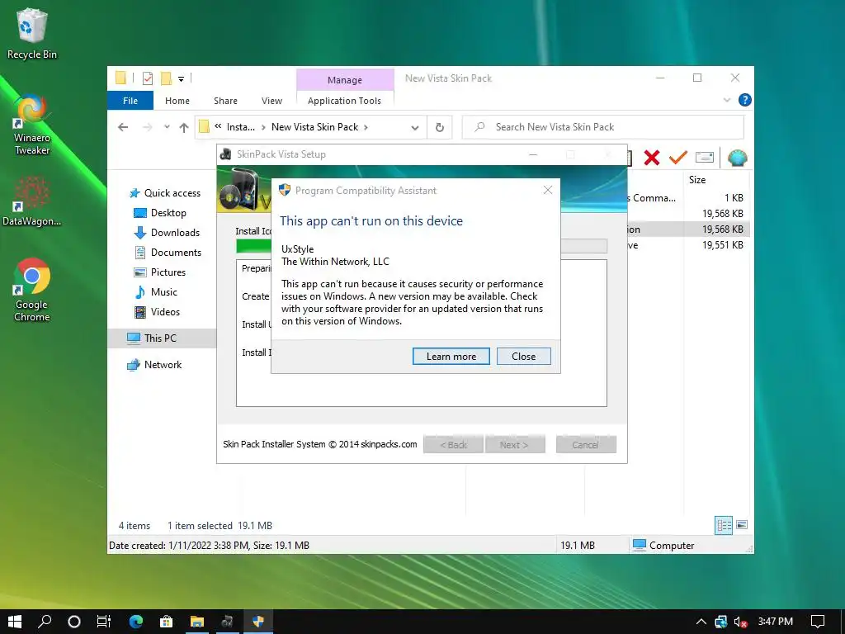The width and height of the screenshot is (845, 634).
Task: Click the 1 KB file size cell
Action: (x=734, y=198)
